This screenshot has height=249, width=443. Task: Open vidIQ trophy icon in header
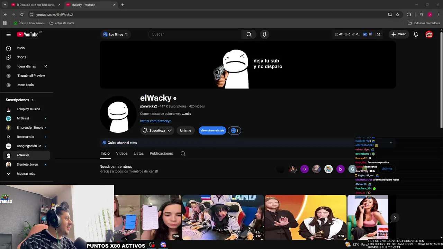tap(379, 34)
